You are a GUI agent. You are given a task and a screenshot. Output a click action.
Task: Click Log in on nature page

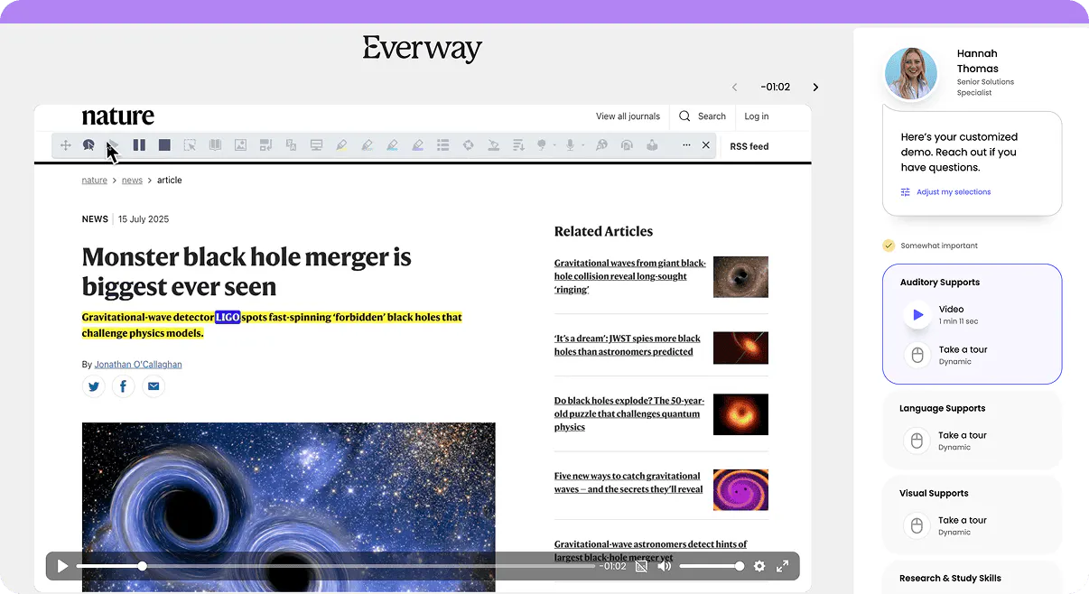click(x=757, y=116)
